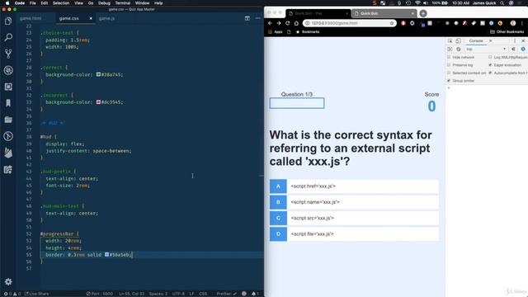Viewport: 528px width, 297px height.
Task: Click Live Share in the status bar
Action: click(36, 294)
